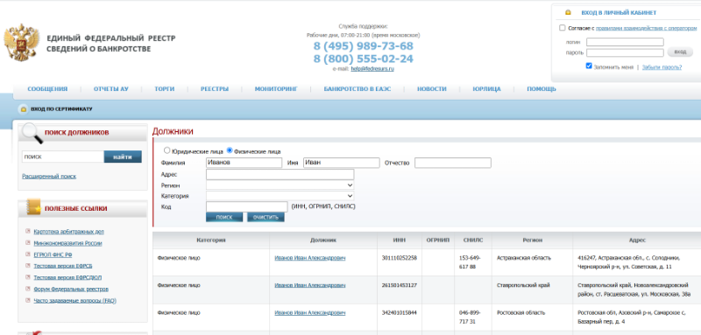Click the Фамилия field containing Иванов

(244, 163)
